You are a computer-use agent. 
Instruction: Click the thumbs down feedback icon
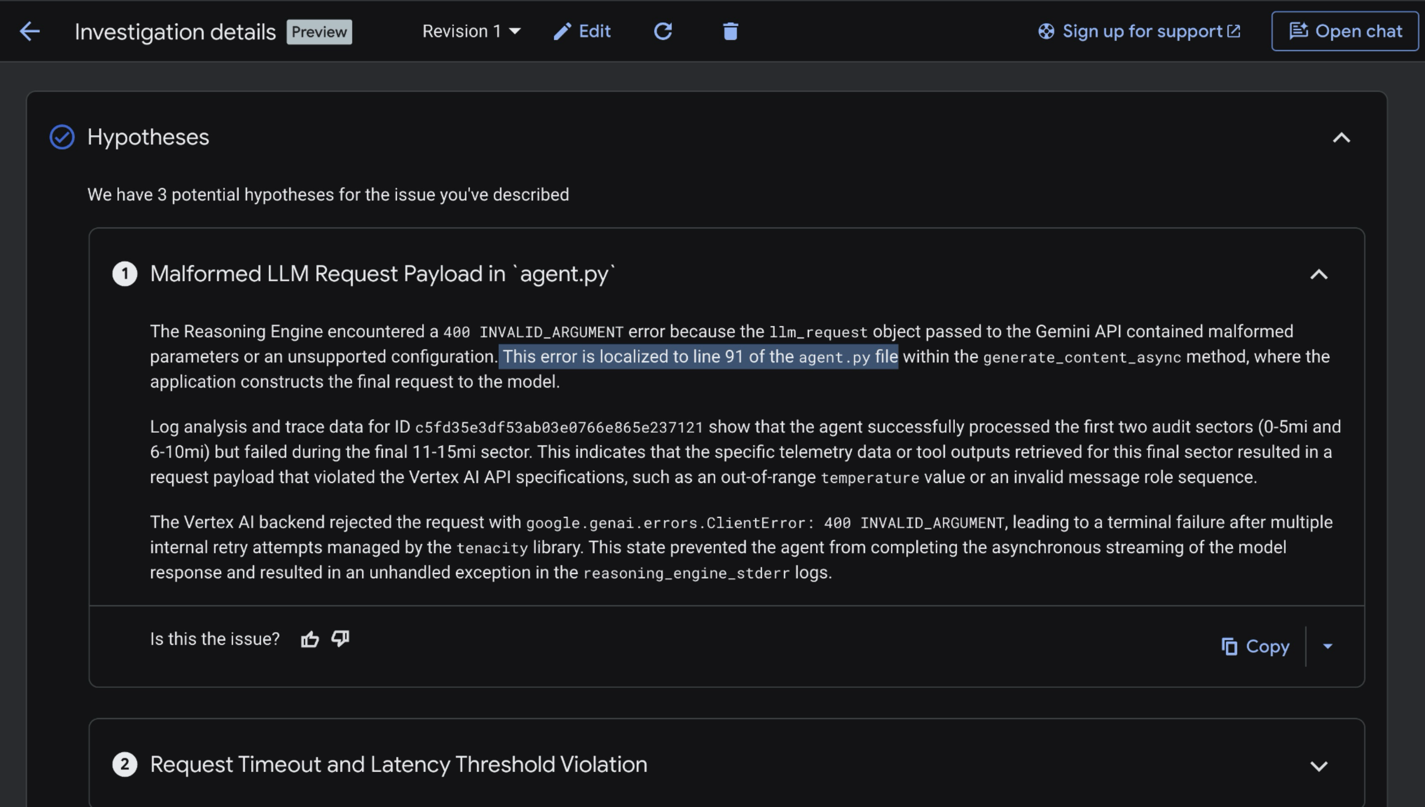point(340,639)
